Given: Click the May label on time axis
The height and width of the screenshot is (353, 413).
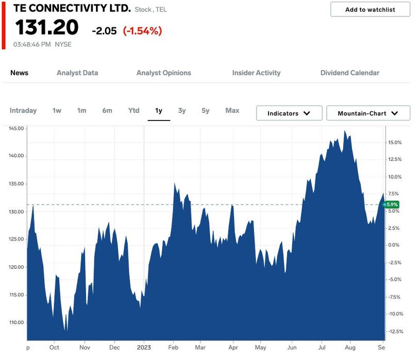Looking at the screenshot, I should tap(261, 347).
